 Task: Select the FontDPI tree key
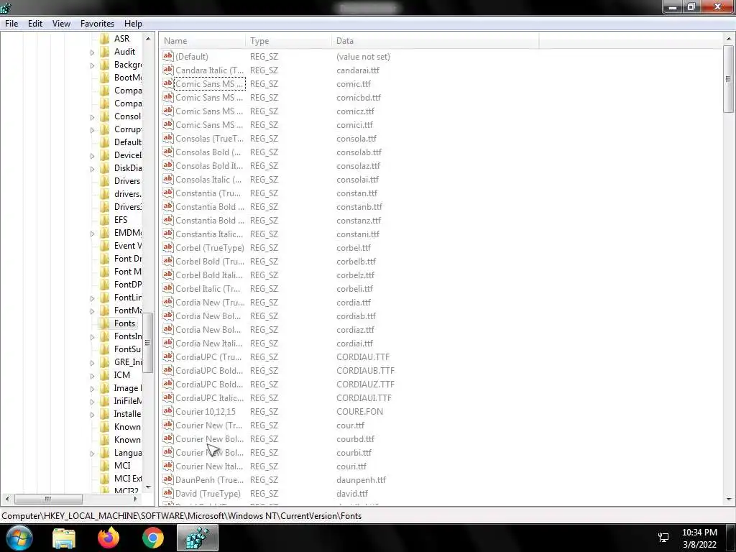pos(128,285)
